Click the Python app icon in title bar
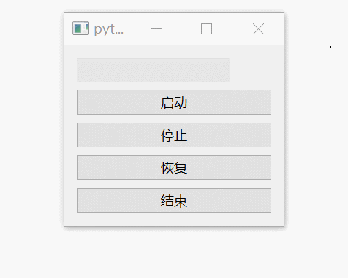Image resolution: width=348 pixels, height=278 pixels. pos(80,28)
